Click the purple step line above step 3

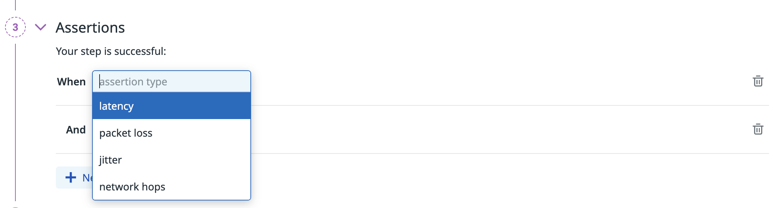click(x=15, y=5)
